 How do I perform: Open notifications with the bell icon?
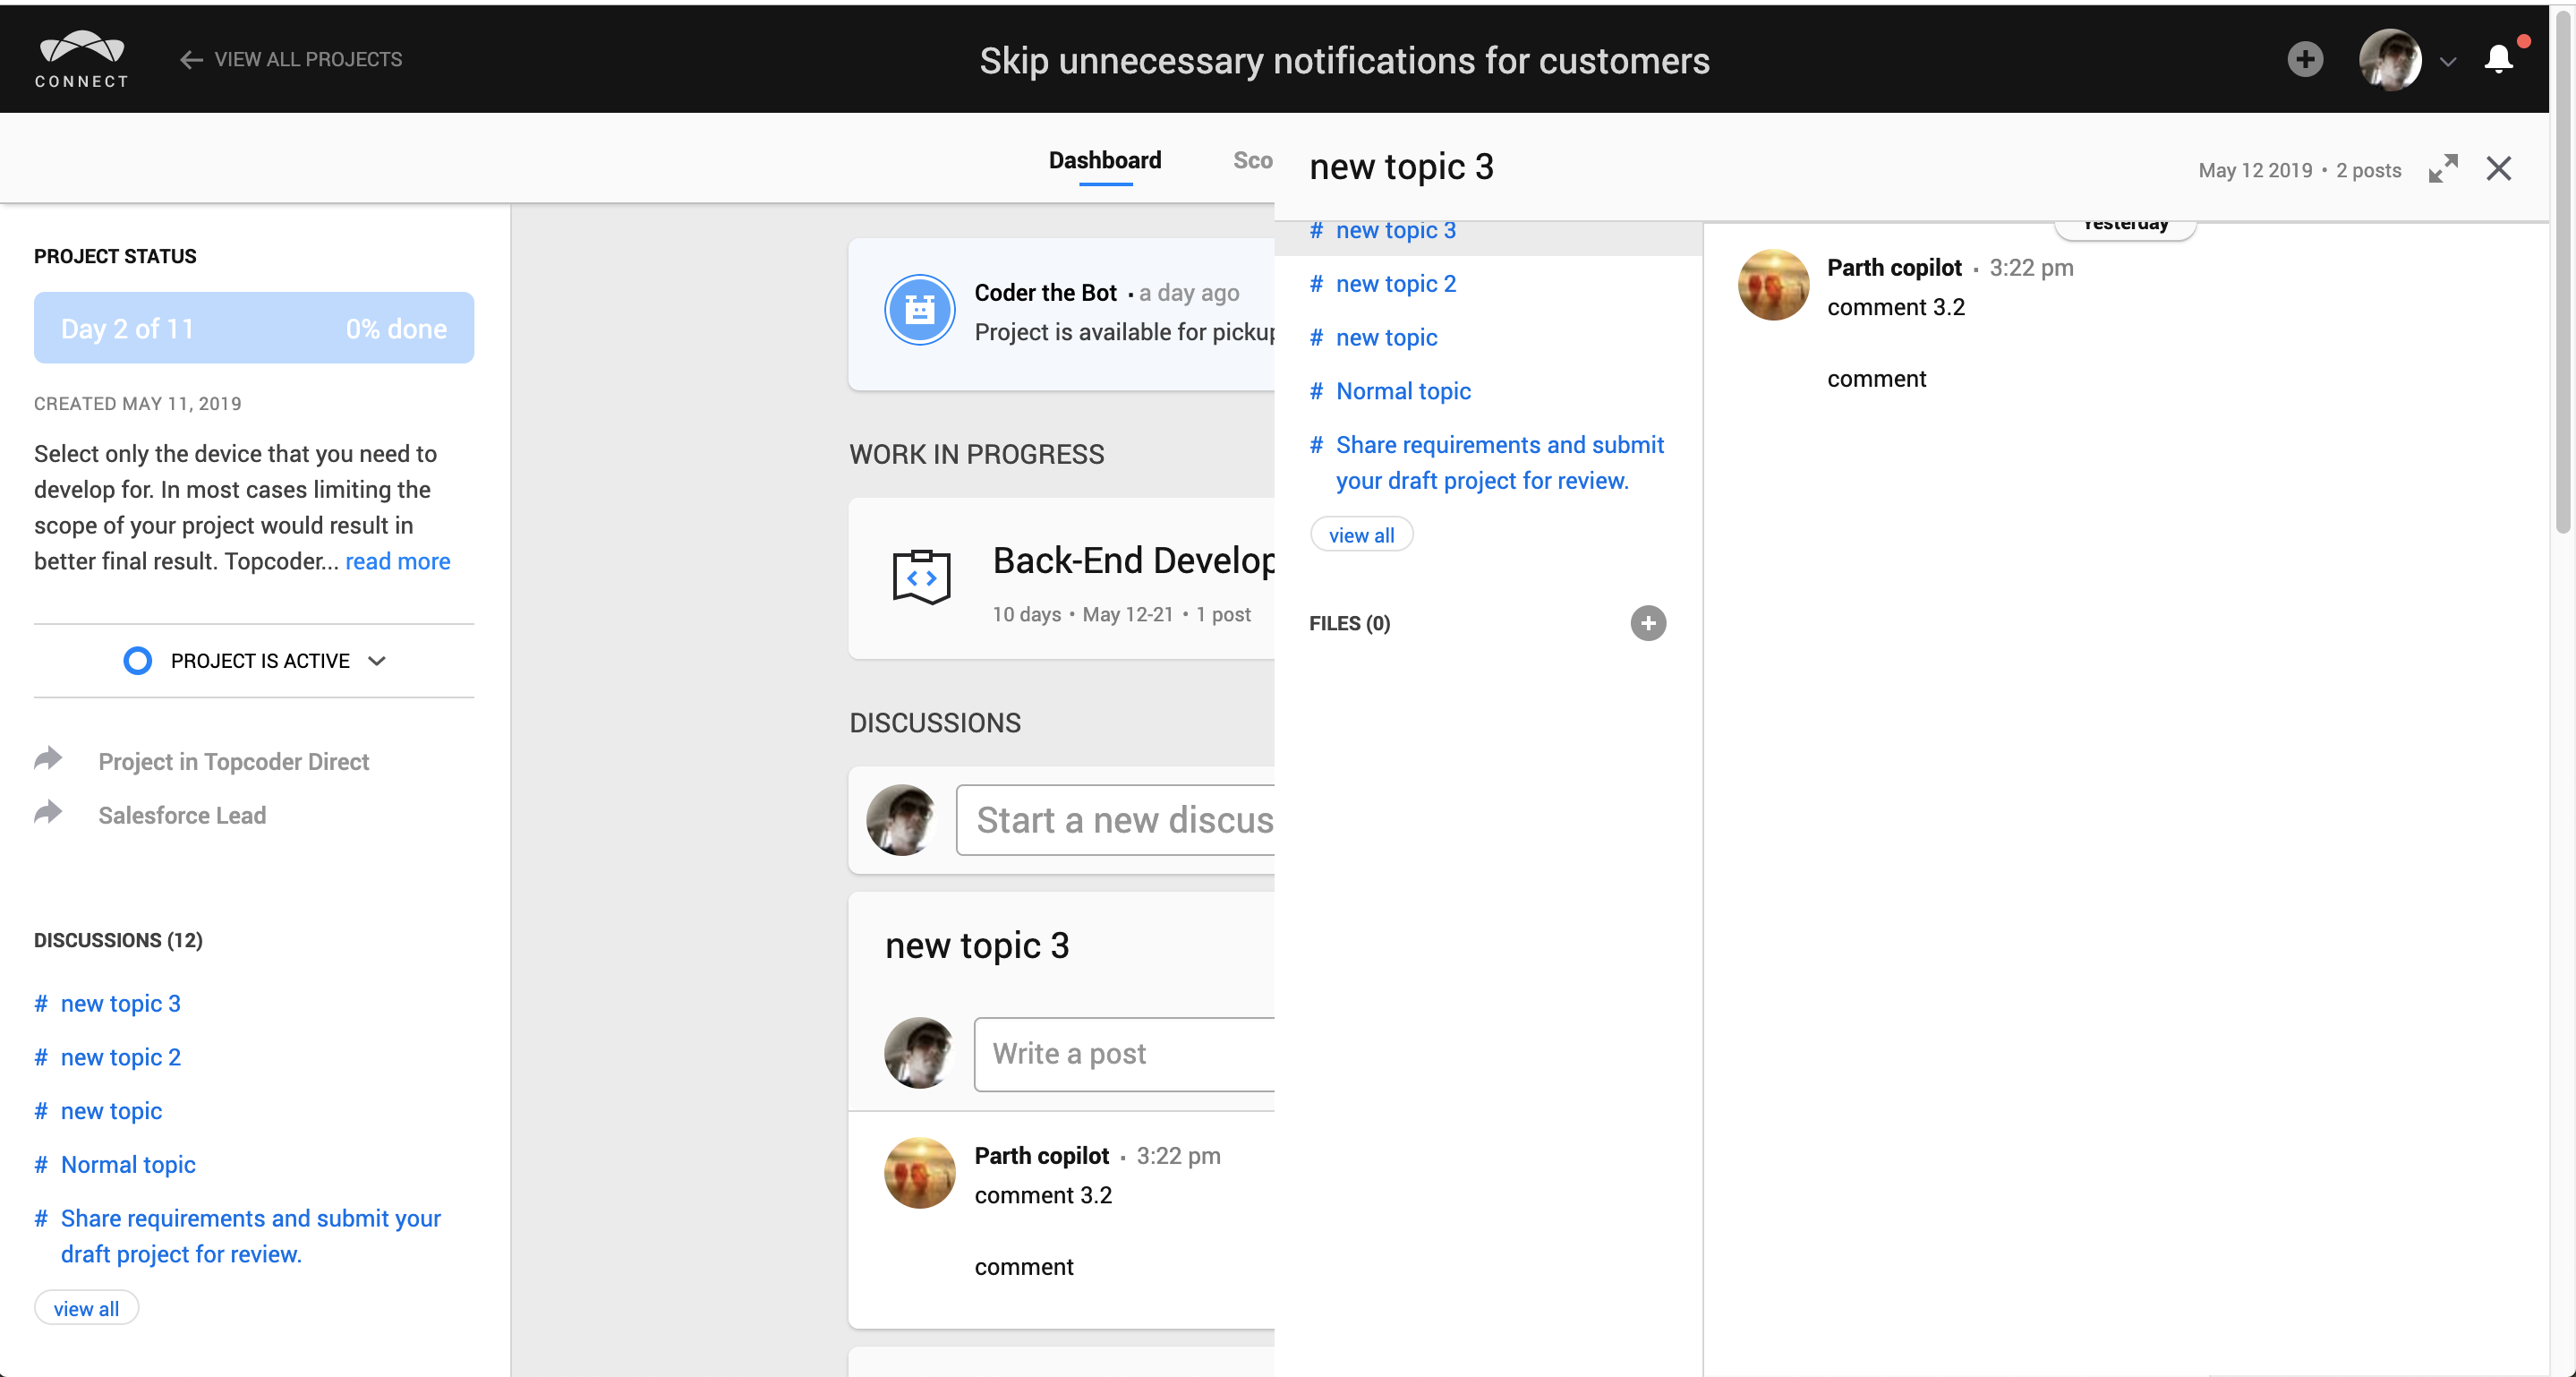[2499, 59]
